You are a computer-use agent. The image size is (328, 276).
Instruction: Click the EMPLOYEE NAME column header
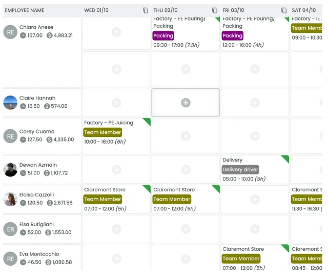point(25,10)
